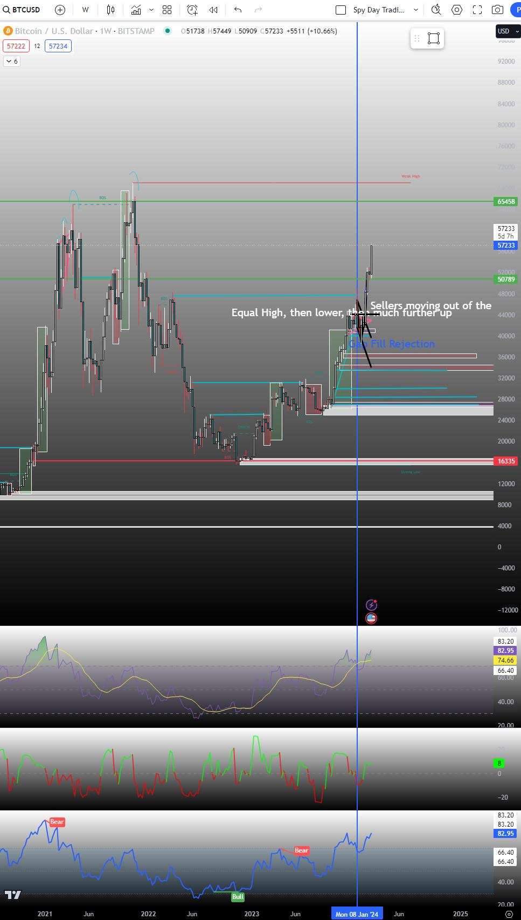This screenshot has width=521, height=920.
Task: Undo the last chart action
Action: (x=238, y=10)
